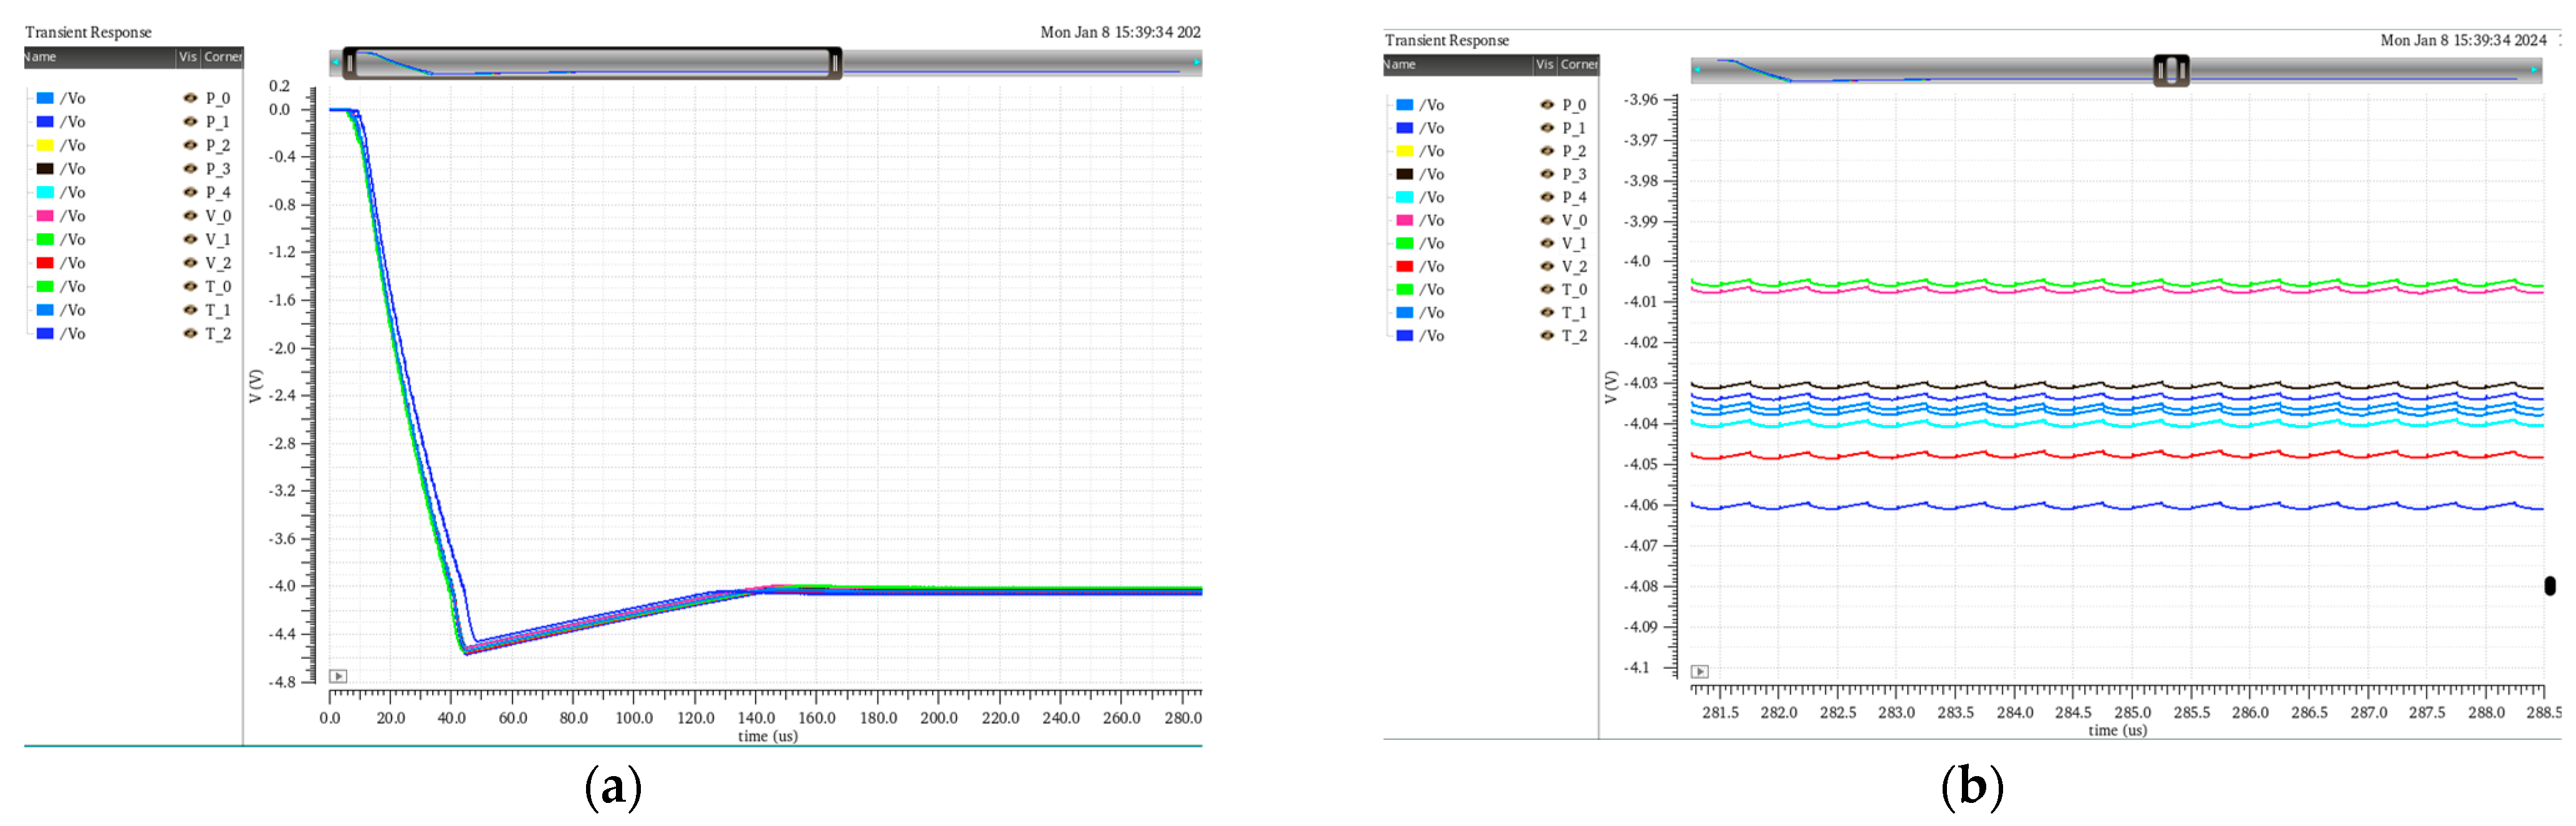This screenshot has width=2576, height=826.
Task: Select the yellow P_2 color swatch in panel (a)
Action: pyautogui.click(x=45, y=145)
